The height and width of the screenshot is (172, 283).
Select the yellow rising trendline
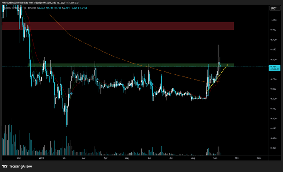point(217,79)
